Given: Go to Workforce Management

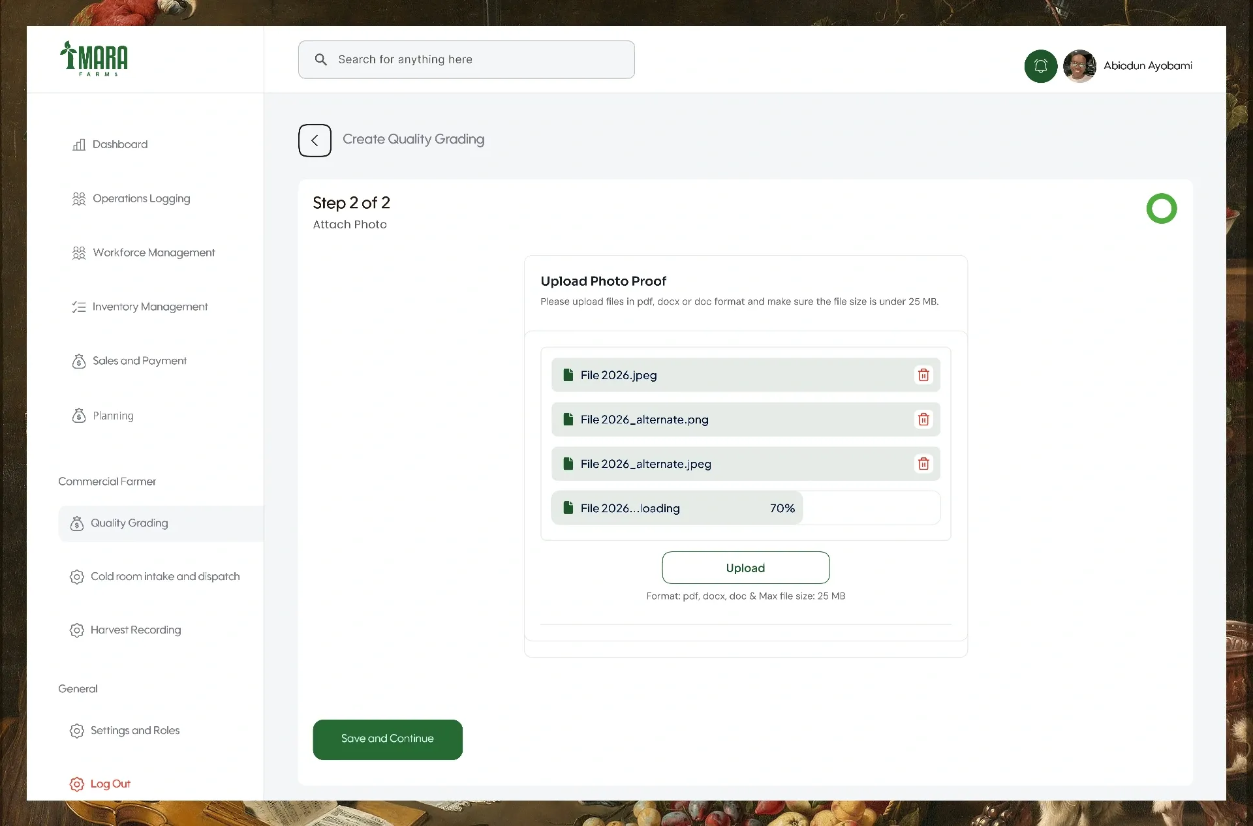Looking at the screenshot, I should pos(144,252).
